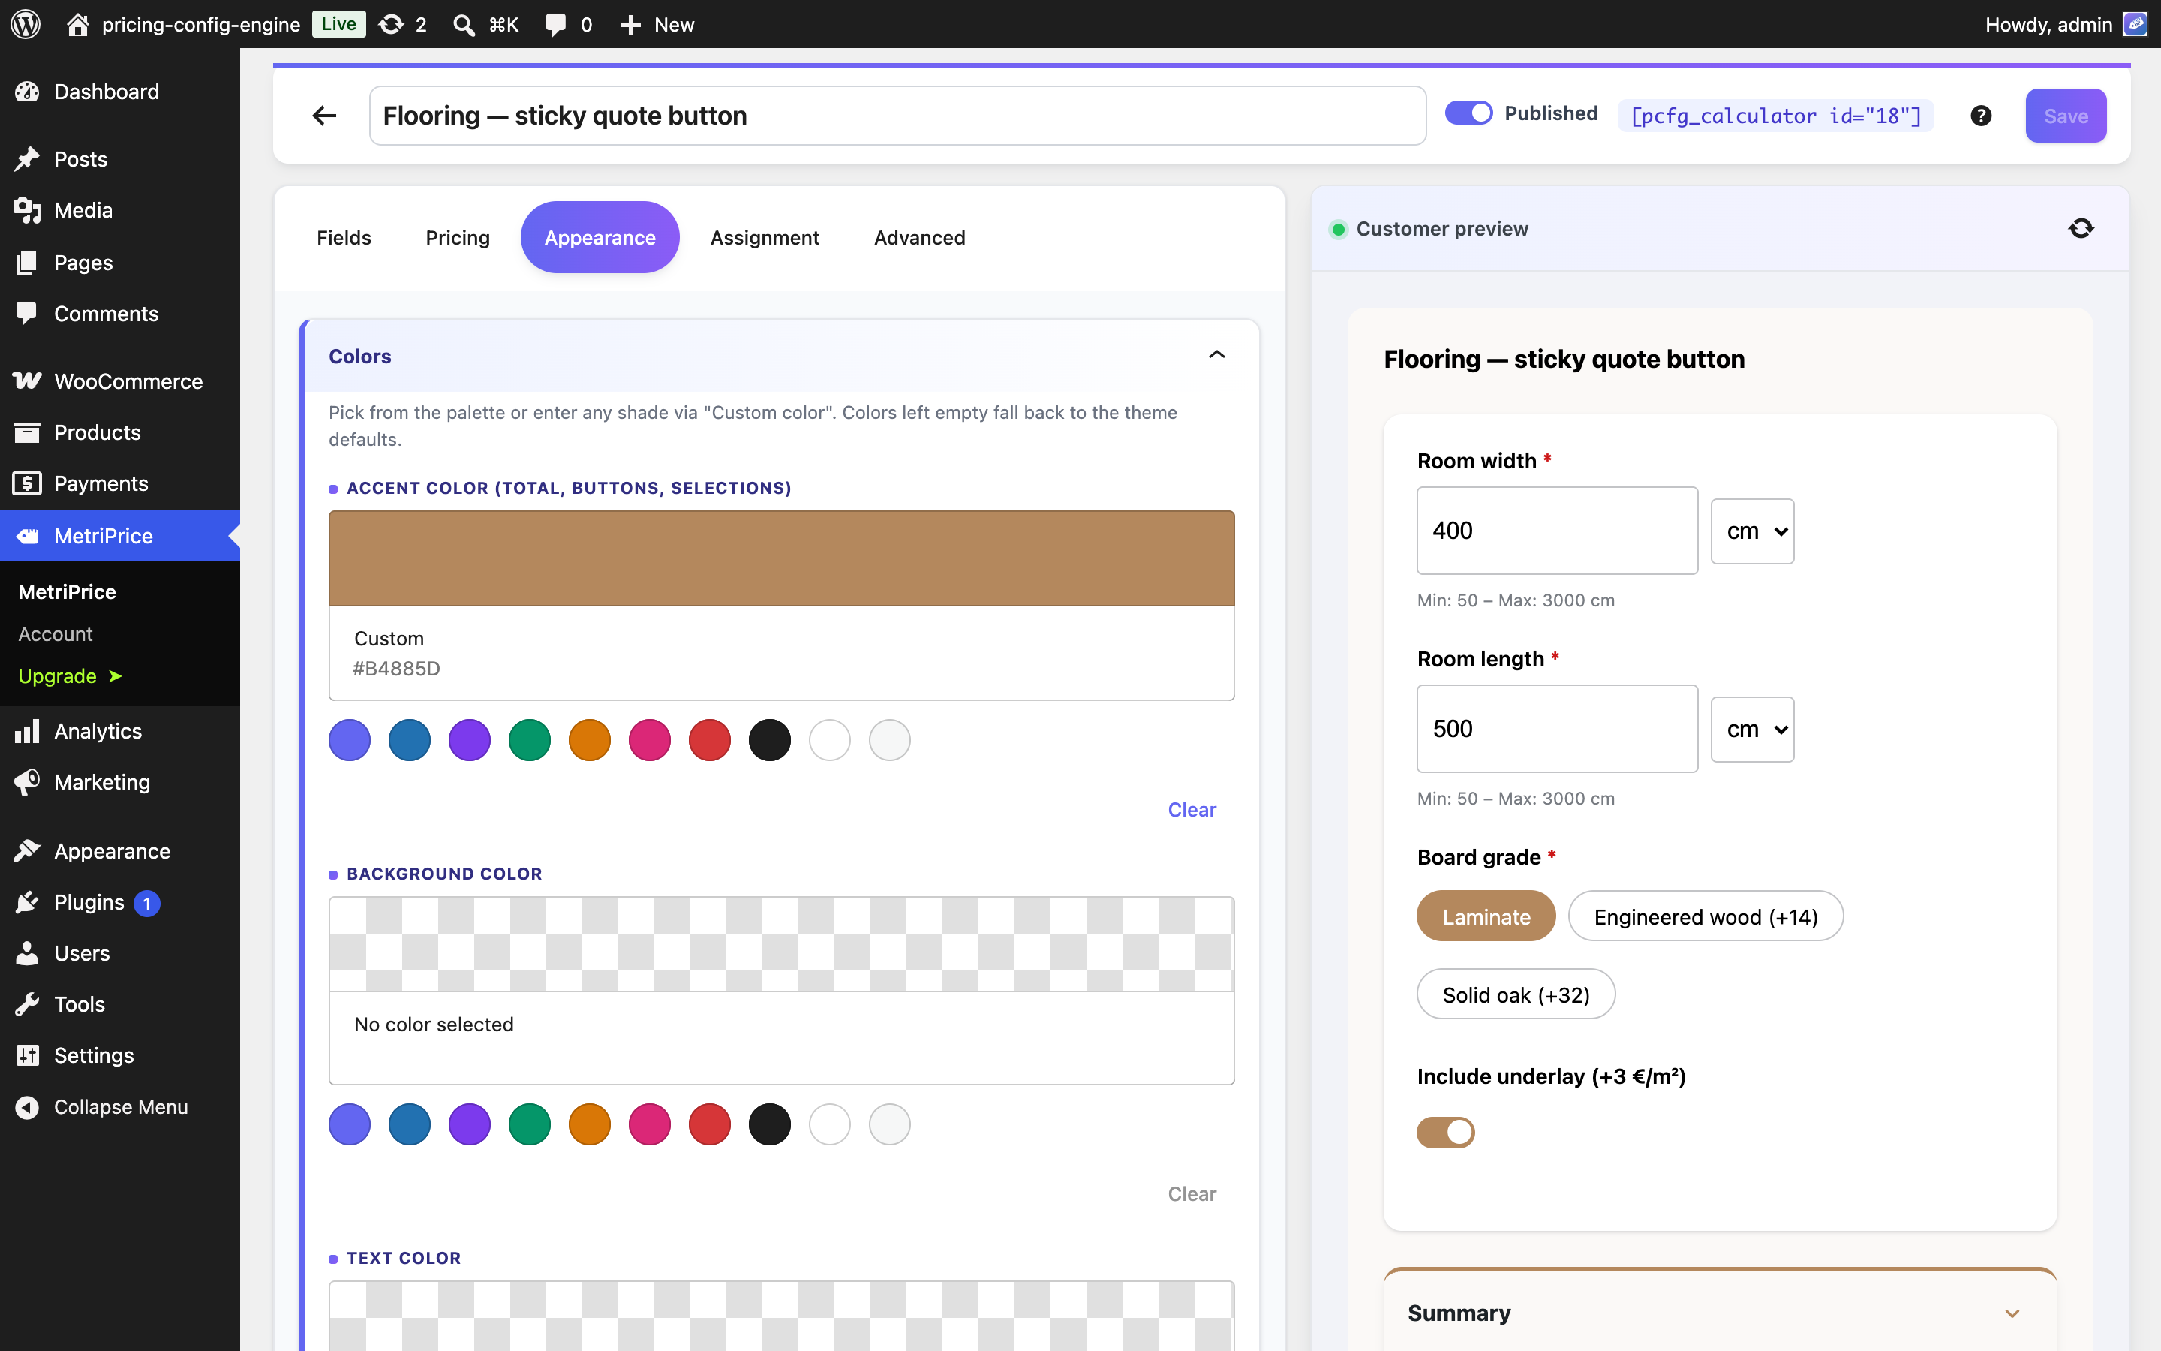Pick orange background color swatch
The image size is (2161, 1351).
[589, 1124]
